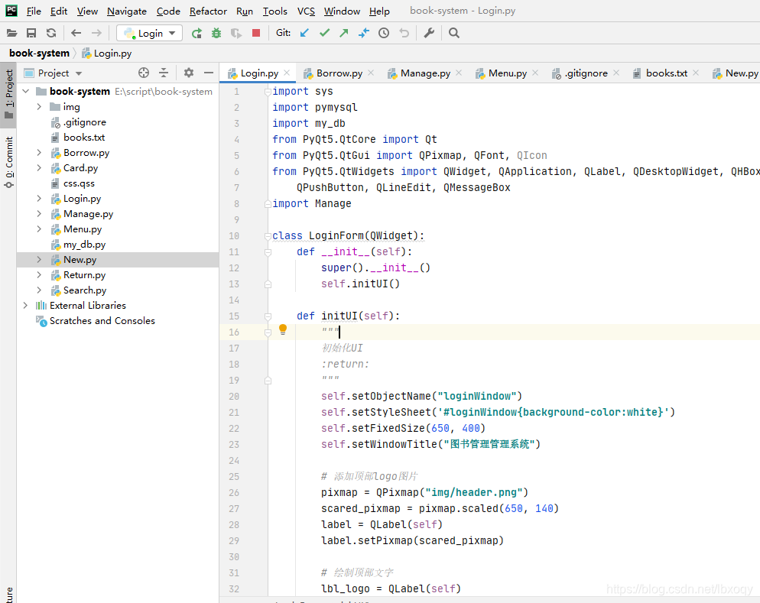Open the Refactor menu

click(x=208, y=11)
